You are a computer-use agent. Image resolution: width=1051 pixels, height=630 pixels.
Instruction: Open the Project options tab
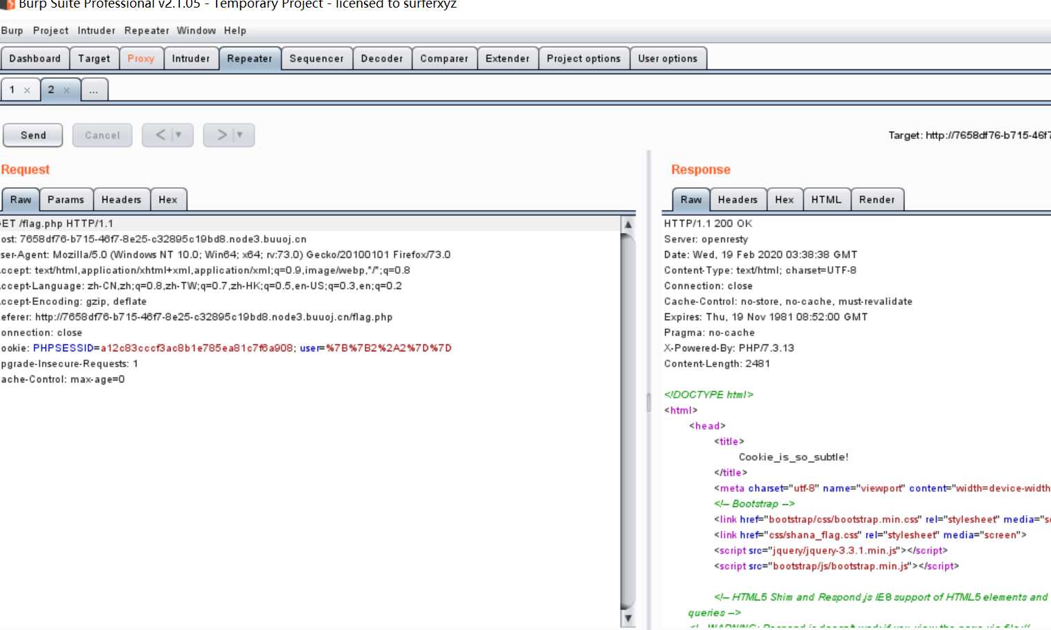[584, 59]
